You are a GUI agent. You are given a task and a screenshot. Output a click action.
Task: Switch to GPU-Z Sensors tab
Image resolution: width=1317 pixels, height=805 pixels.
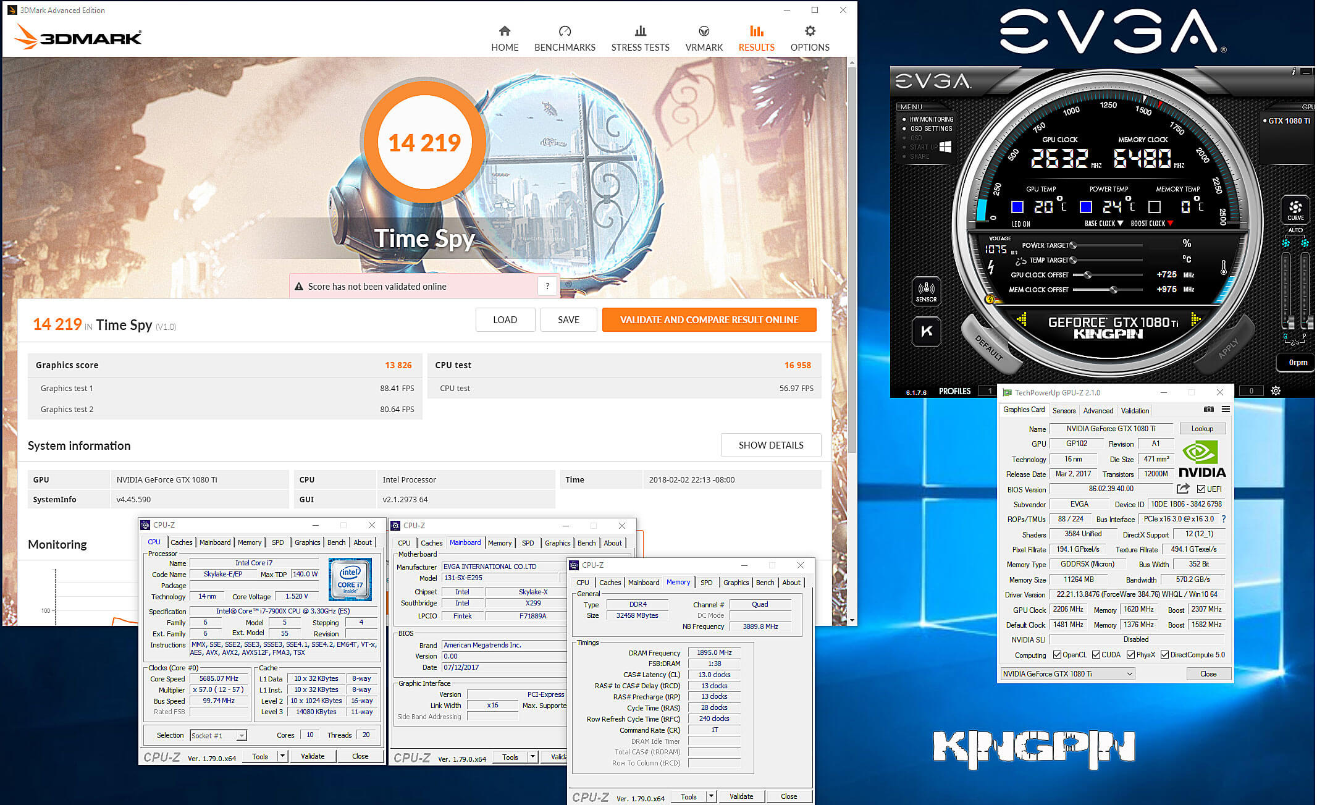(1064, 410)
